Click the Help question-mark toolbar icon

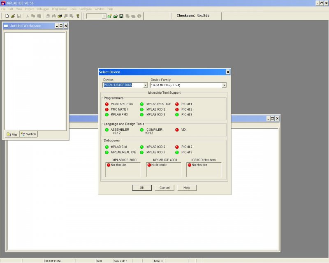click(78, 16)
